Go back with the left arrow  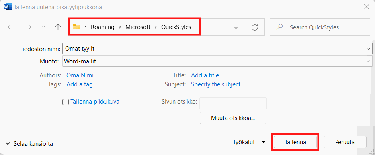(10, 27)
